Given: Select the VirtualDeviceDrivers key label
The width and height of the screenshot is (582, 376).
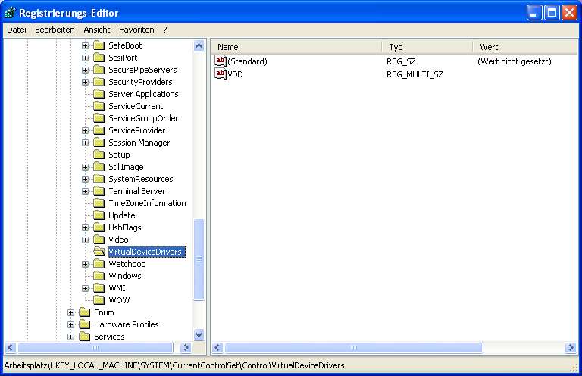Looking at the screenshot, I should click(x=146, y=252).
